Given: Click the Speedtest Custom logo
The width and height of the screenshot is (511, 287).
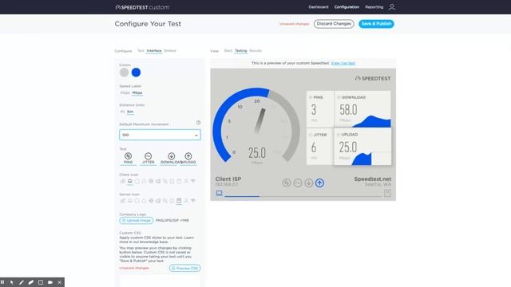Looking at the screenshot, I should (142, 7).
